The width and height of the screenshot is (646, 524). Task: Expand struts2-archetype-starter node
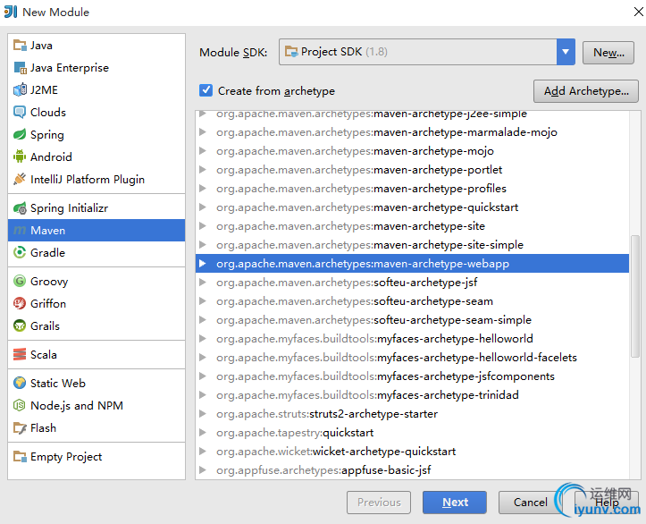(202, 413)
